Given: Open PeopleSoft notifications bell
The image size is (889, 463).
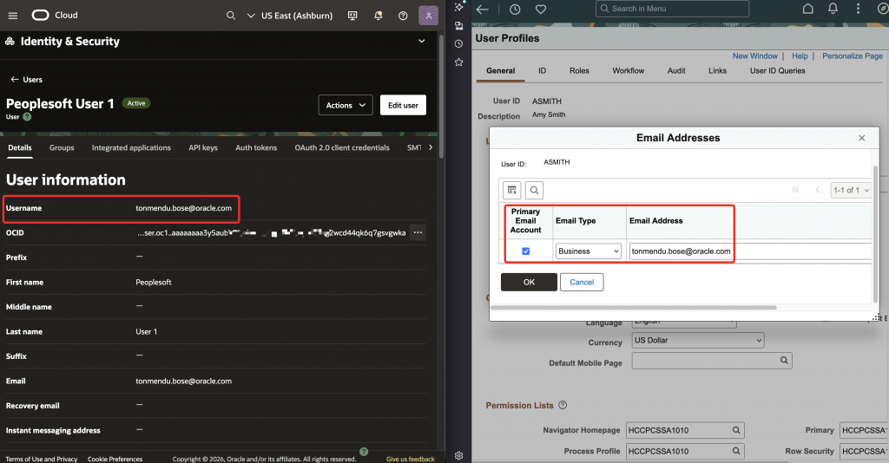Looking at the screenshot, I should 833,9.
